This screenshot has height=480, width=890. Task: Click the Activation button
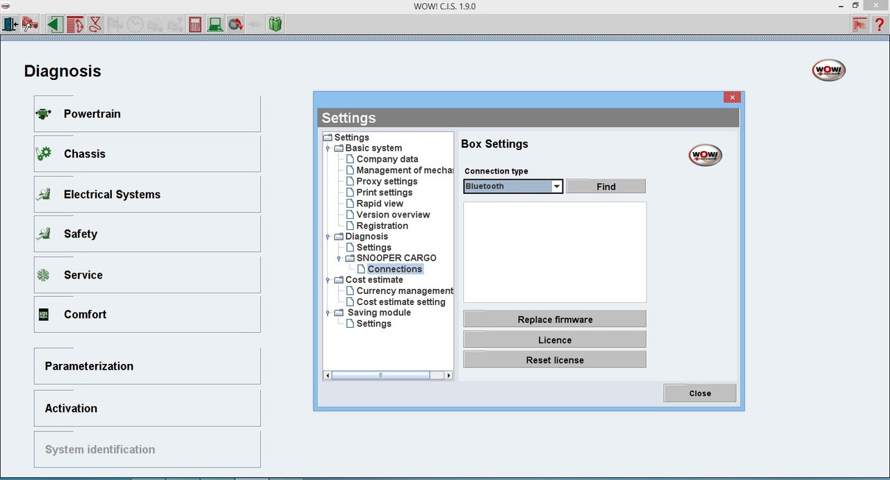147,408
